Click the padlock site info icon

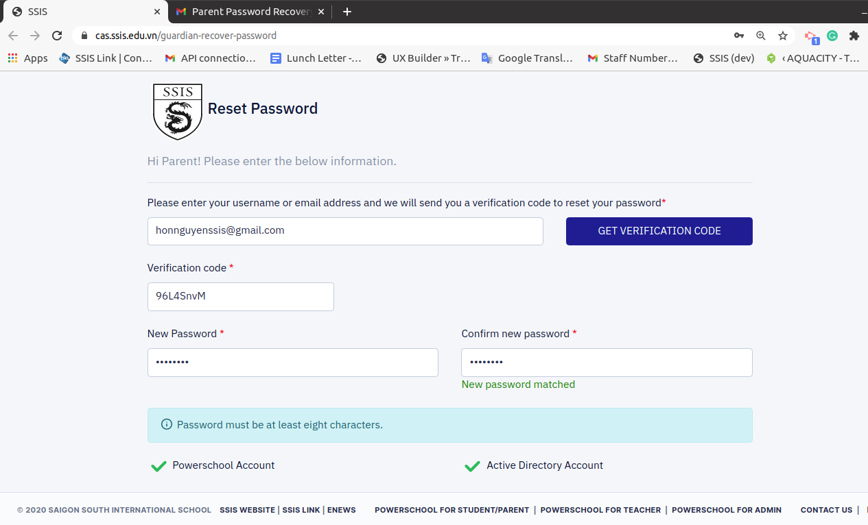(84, 36)
